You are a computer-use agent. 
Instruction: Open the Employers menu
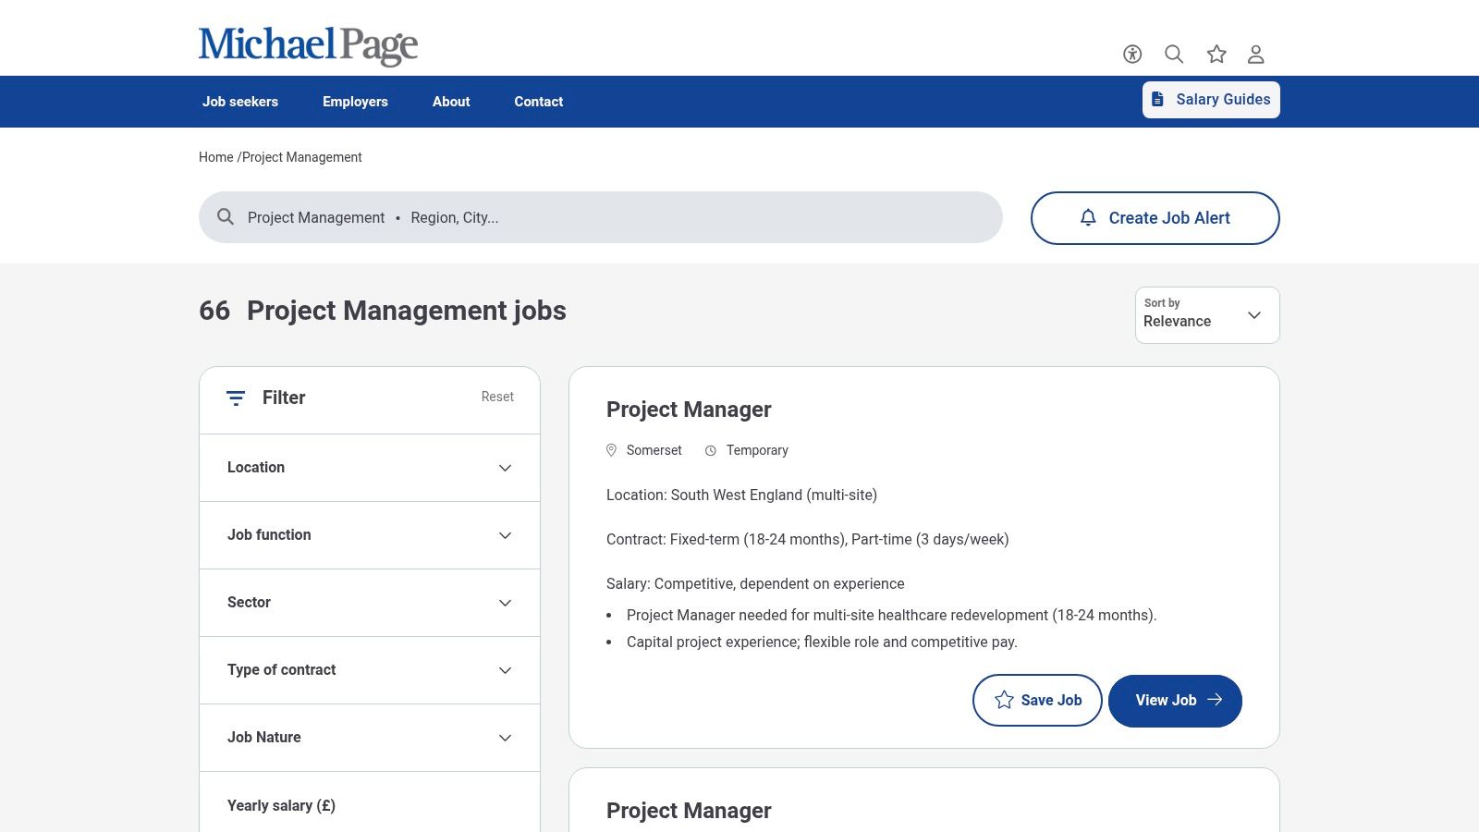(x=355, y=102)
